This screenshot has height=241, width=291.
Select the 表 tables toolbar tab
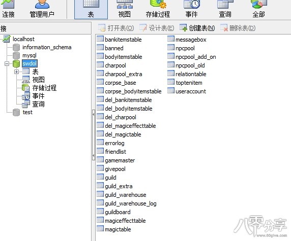(91, 9)
